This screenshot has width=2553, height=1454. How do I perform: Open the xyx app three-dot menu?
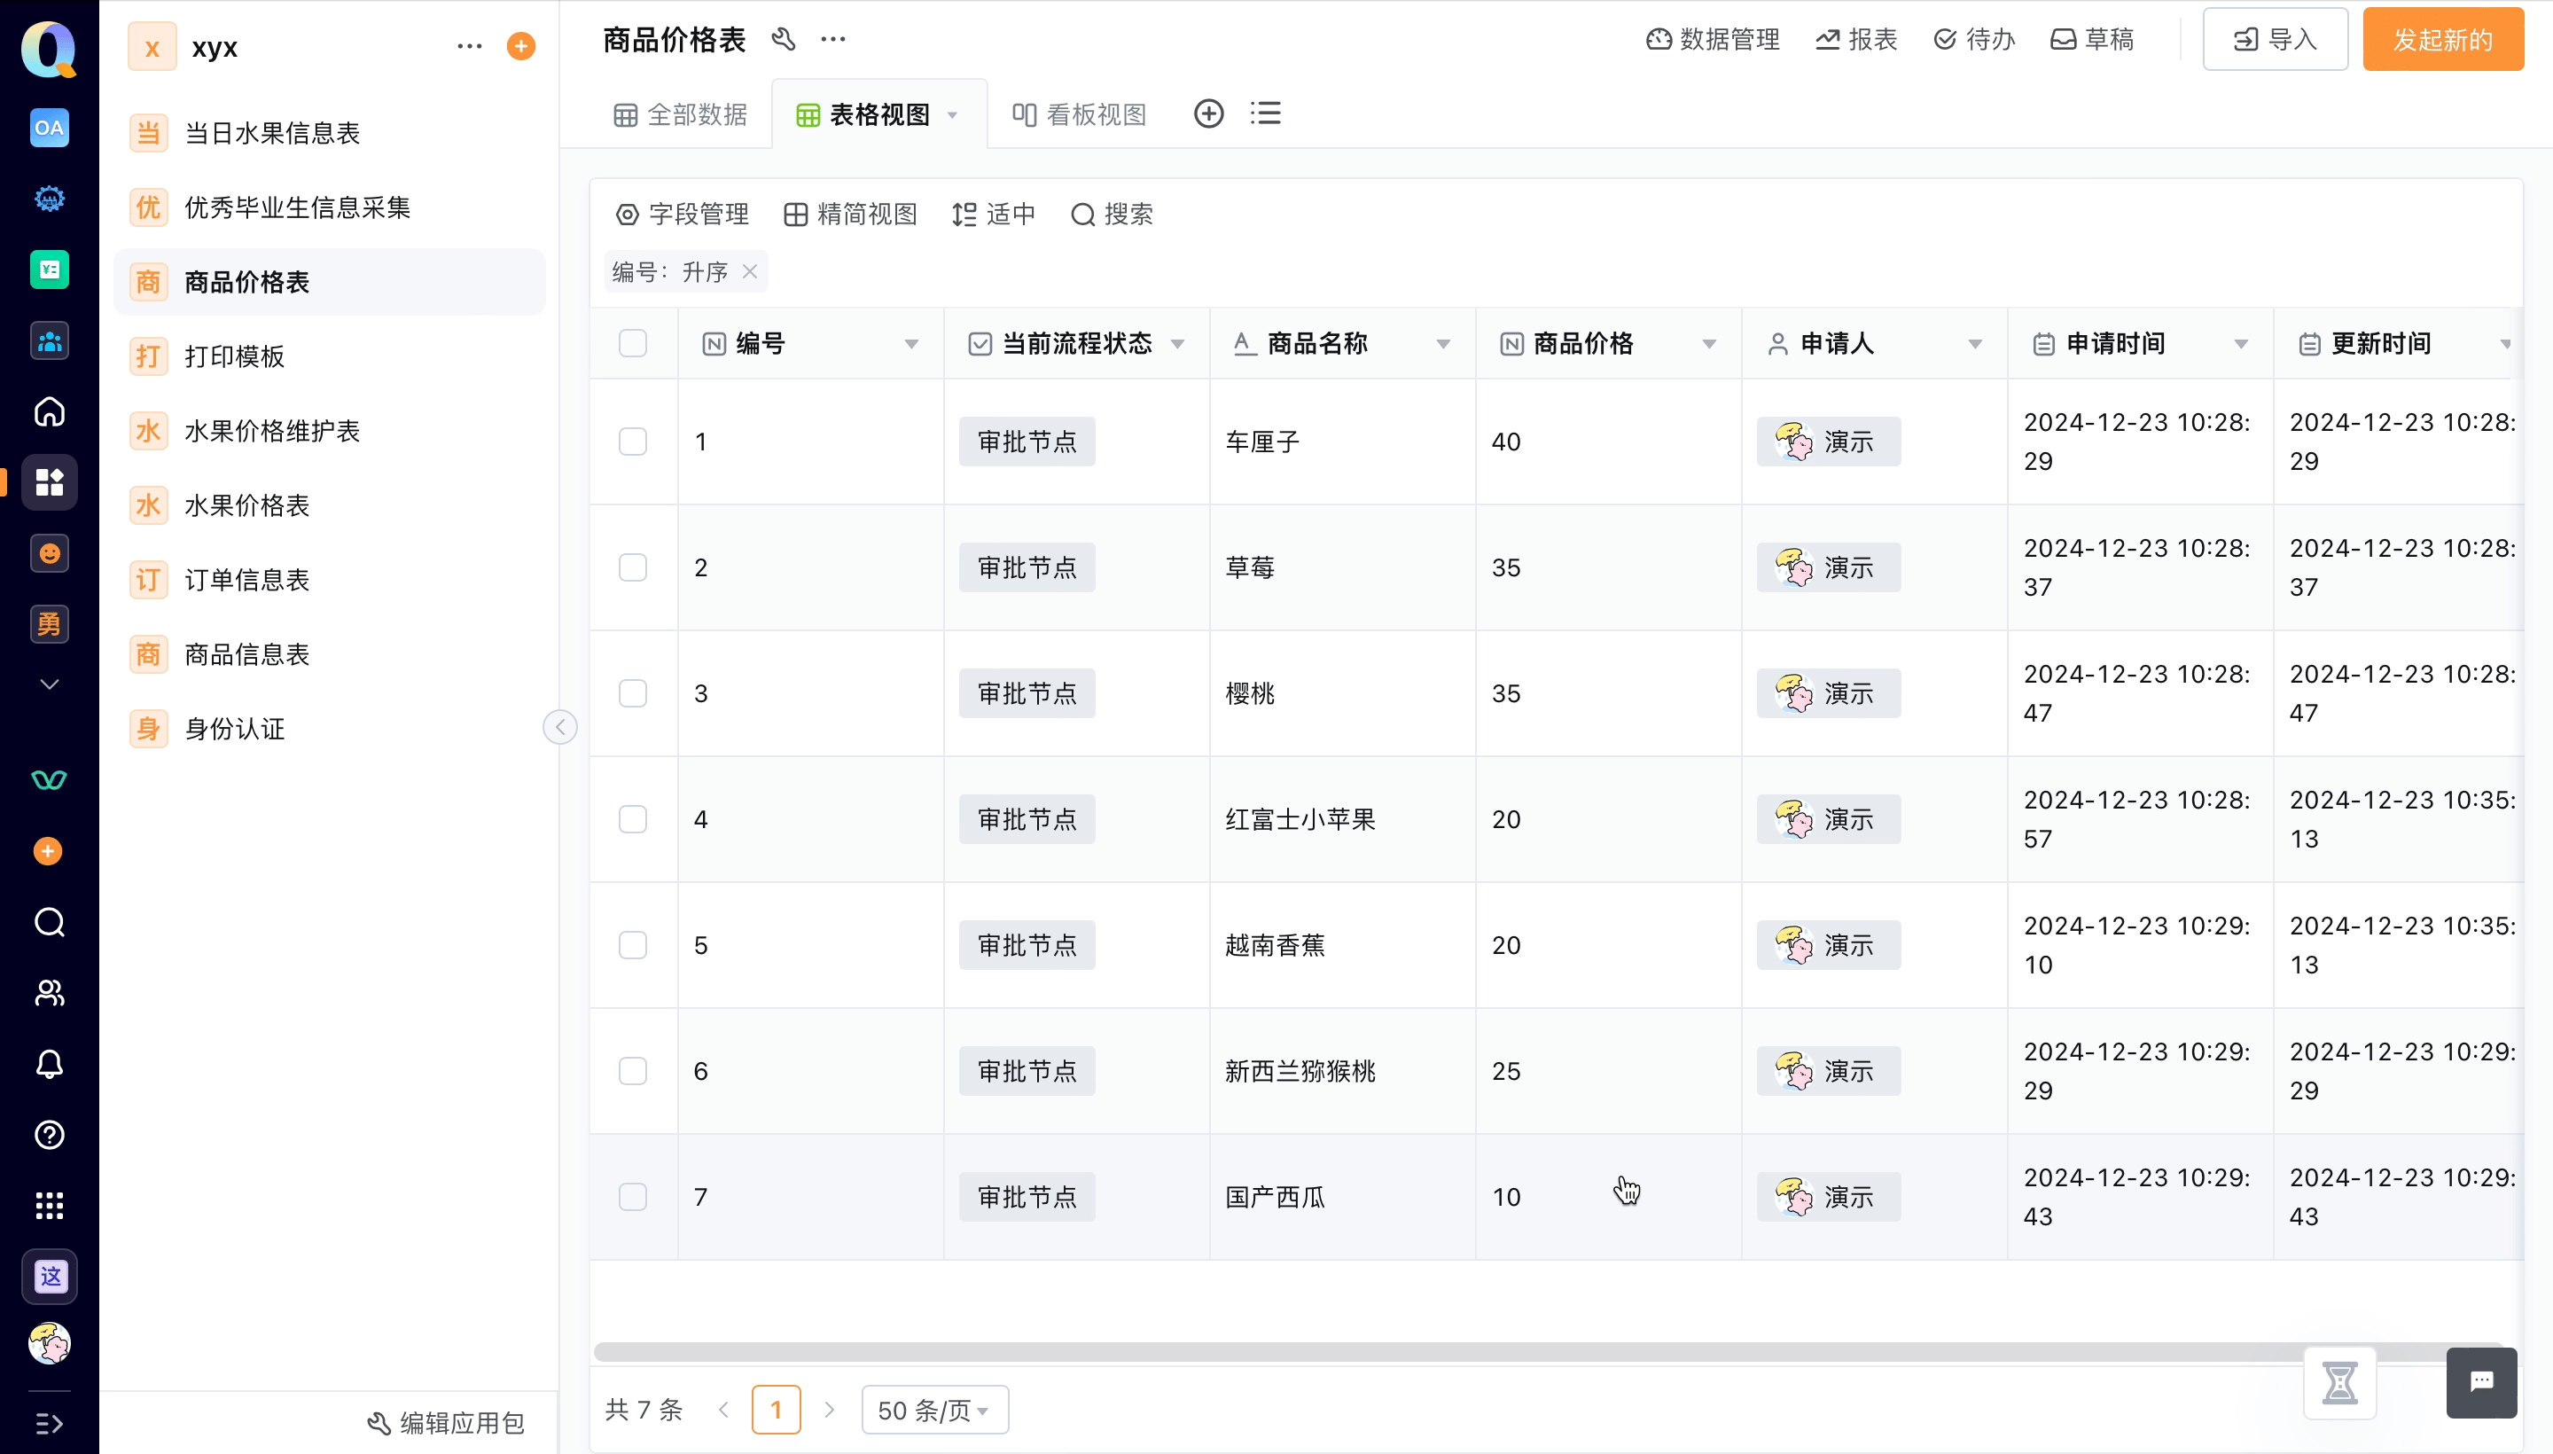pos(469,46)
